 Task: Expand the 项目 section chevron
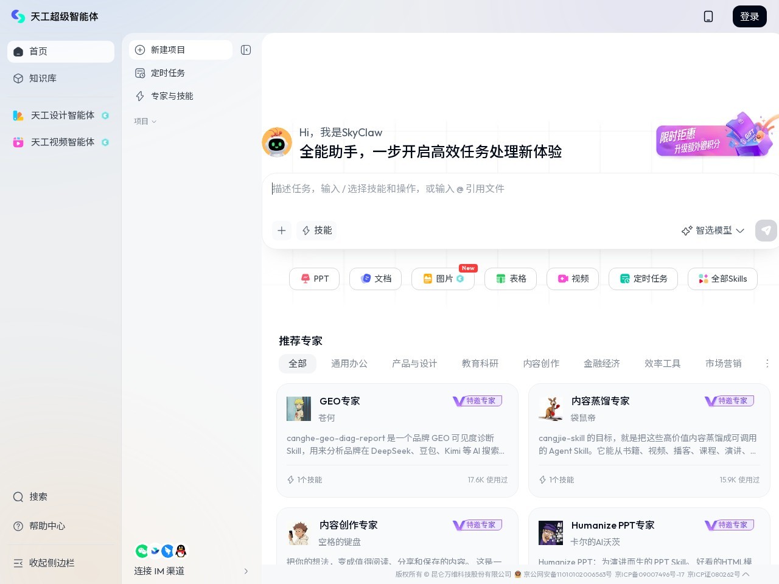(154, 122)
